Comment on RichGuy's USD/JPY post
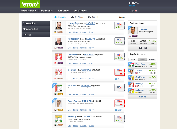The height and width of the screenshot is (129, 177). pyautogui.click(x=83, y=125)
